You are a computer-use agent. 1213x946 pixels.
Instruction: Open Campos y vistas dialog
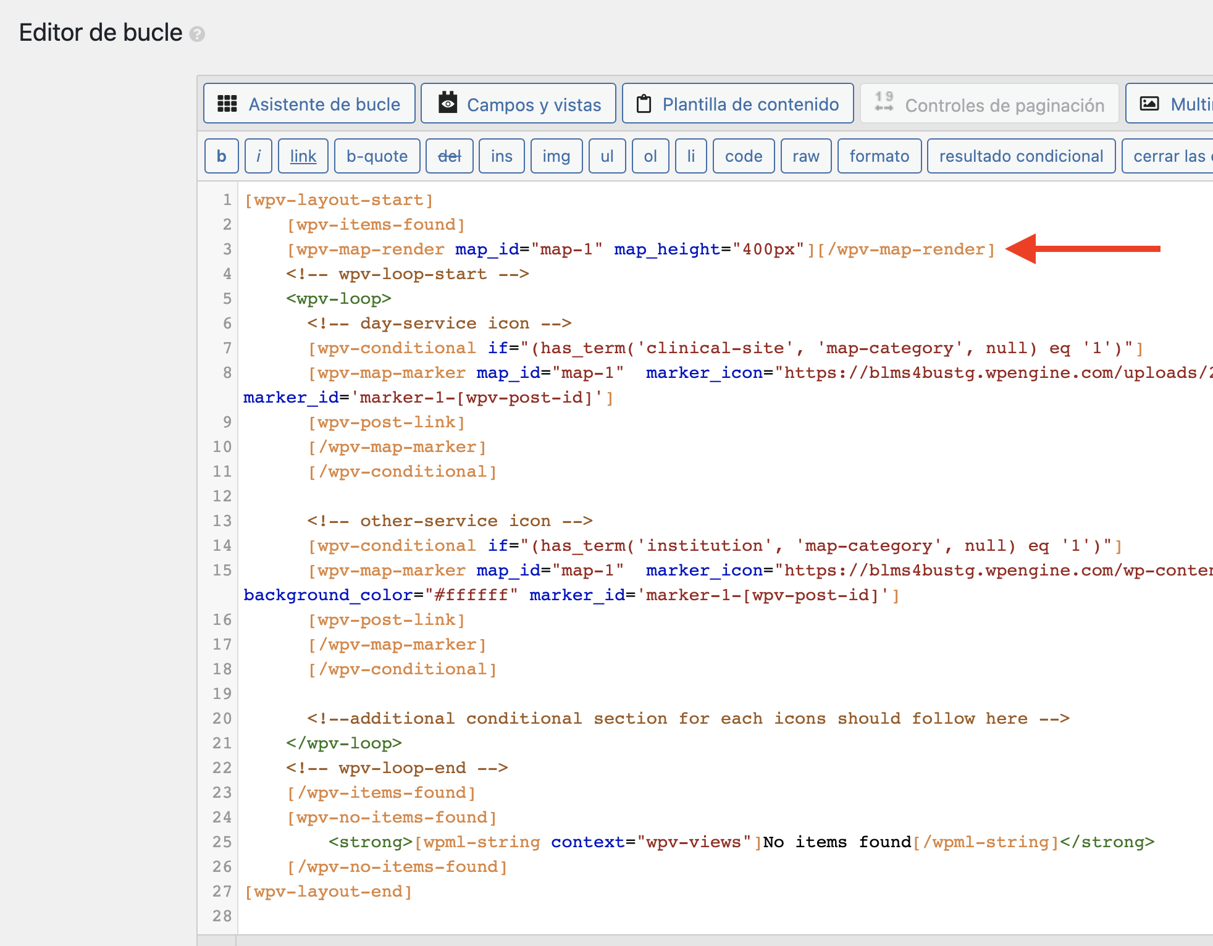pos(519,104)
